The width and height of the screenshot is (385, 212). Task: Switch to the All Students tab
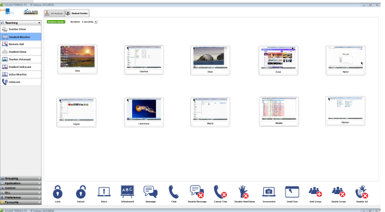click(x=54, y=13)
